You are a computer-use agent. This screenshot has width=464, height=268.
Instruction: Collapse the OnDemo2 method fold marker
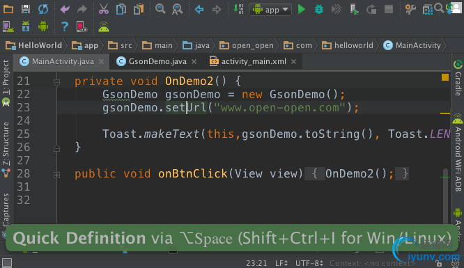pos(57,82)
